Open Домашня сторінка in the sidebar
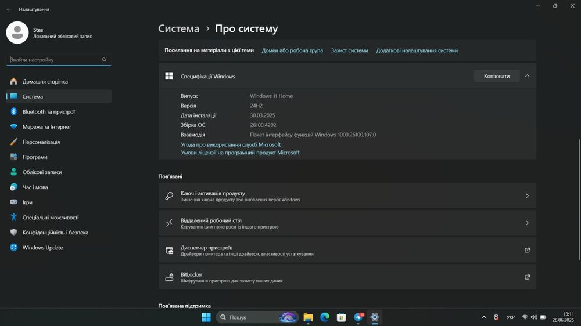Viewport: 581px width, 326px height. pos(59,81)
